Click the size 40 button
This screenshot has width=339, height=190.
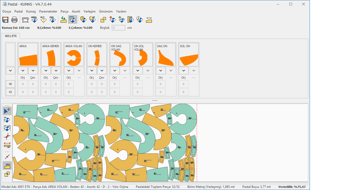click(x=10, y=84)
